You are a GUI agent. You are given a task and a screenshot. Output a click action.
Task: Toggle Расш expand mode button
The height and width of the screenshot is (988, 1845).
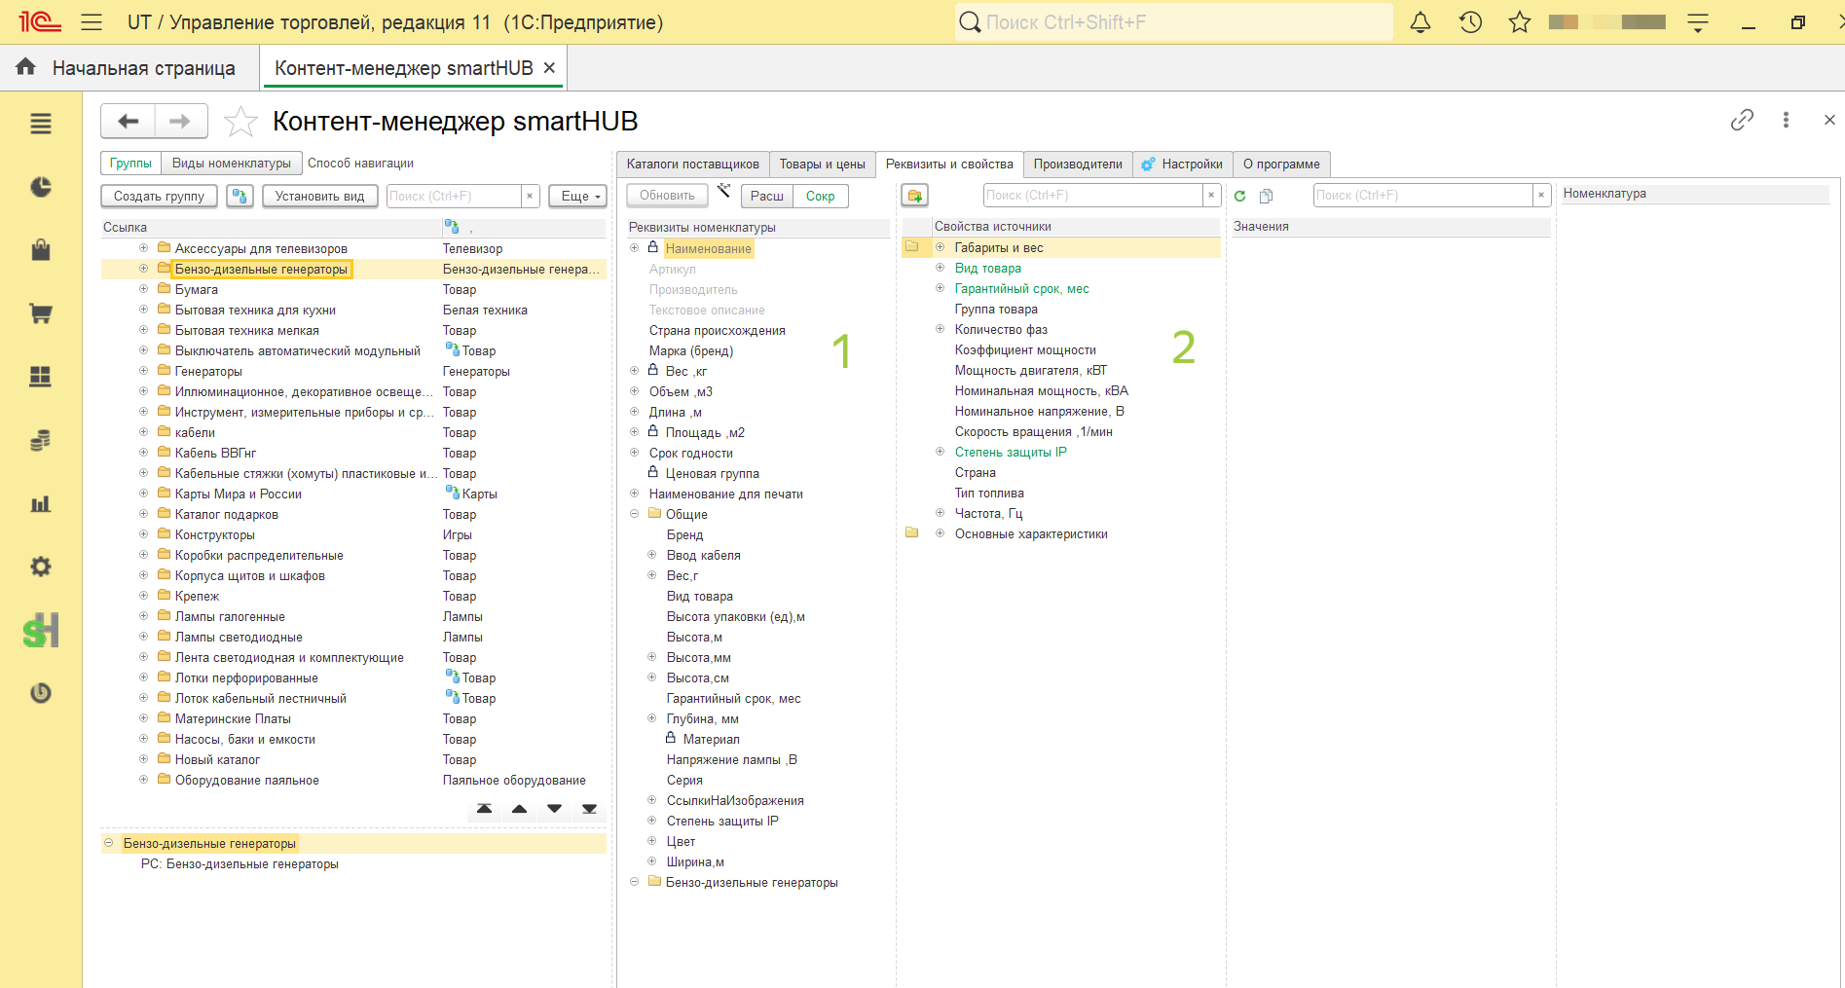(x=767, y=196)
